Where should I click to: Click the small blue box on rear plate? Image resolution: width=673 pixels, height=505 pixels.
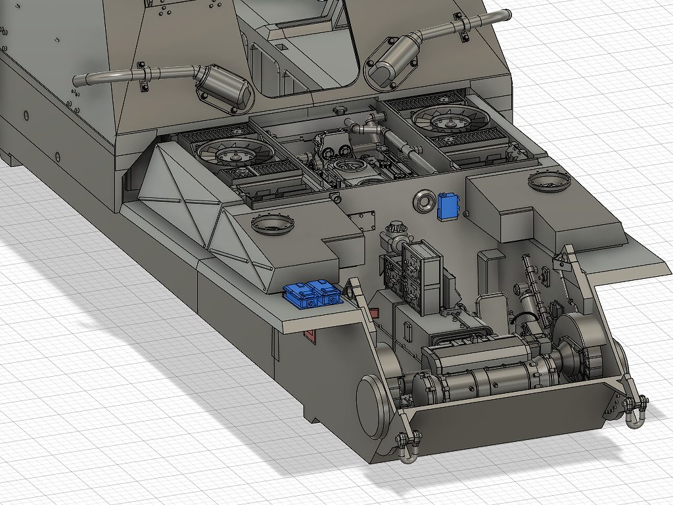click(449, 206)
